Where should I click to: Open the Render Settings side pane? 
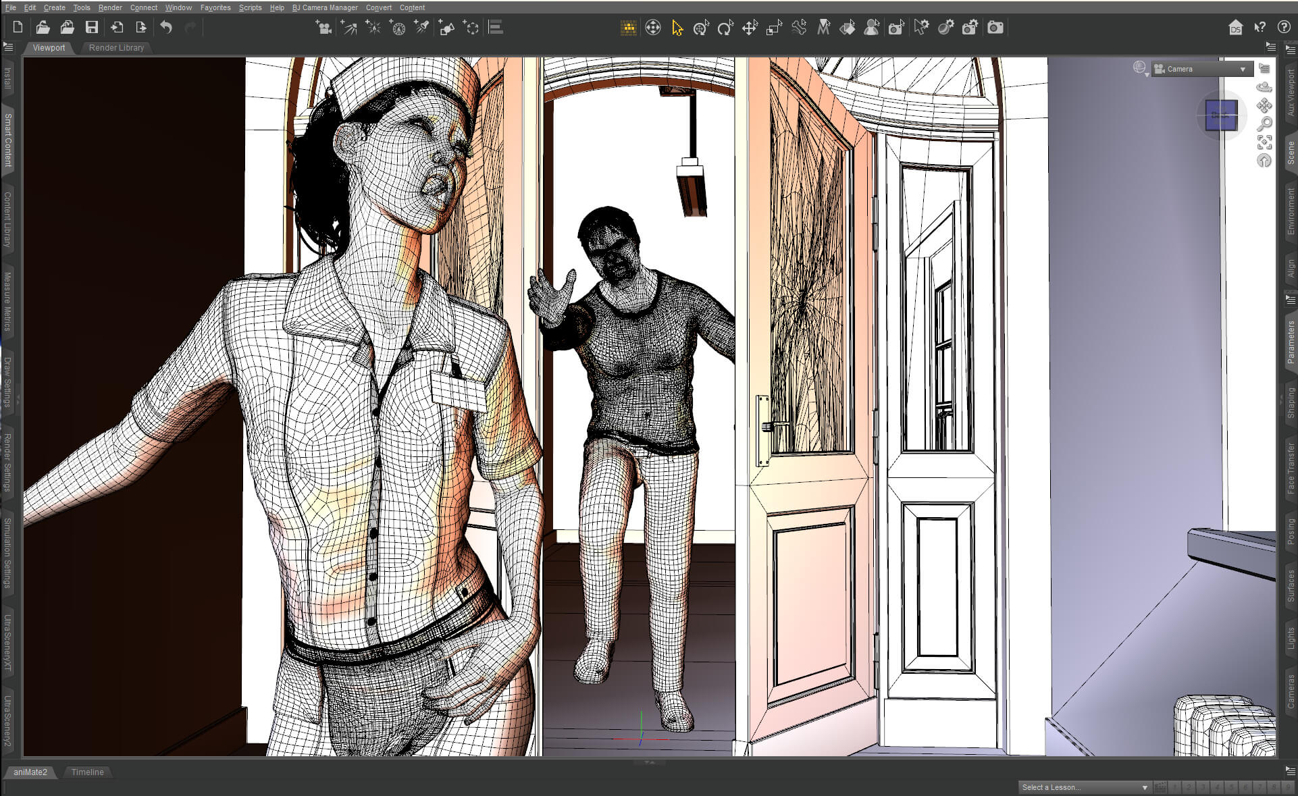click(x=7, y=463)
